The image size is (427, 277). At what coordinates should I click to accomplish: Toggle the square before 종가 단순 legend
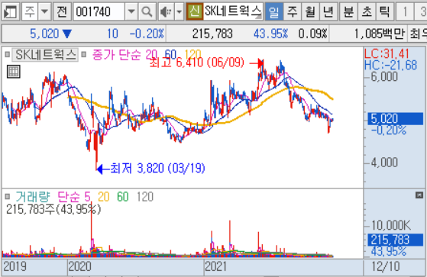[84, 55]
